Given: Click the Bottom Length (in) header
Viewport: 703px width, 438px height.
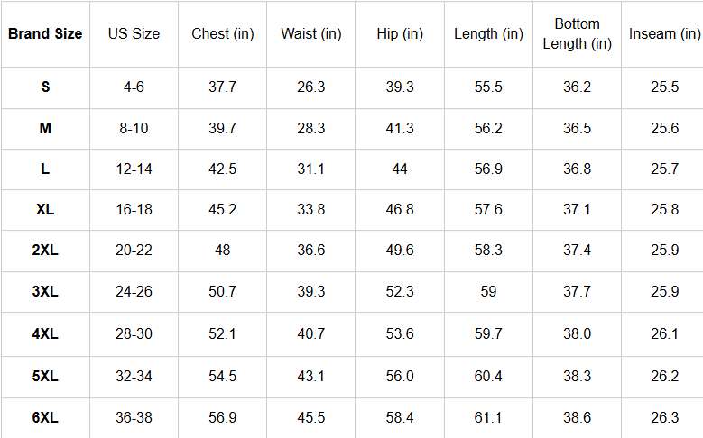Looking at the screenshot, I should coord(577,34).
